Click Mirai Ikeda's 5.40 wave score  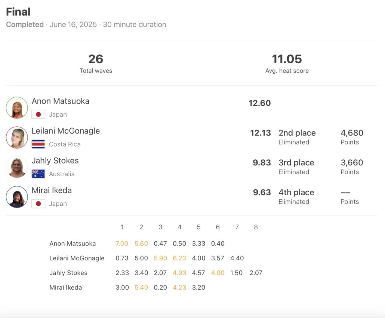coord(141,288)
